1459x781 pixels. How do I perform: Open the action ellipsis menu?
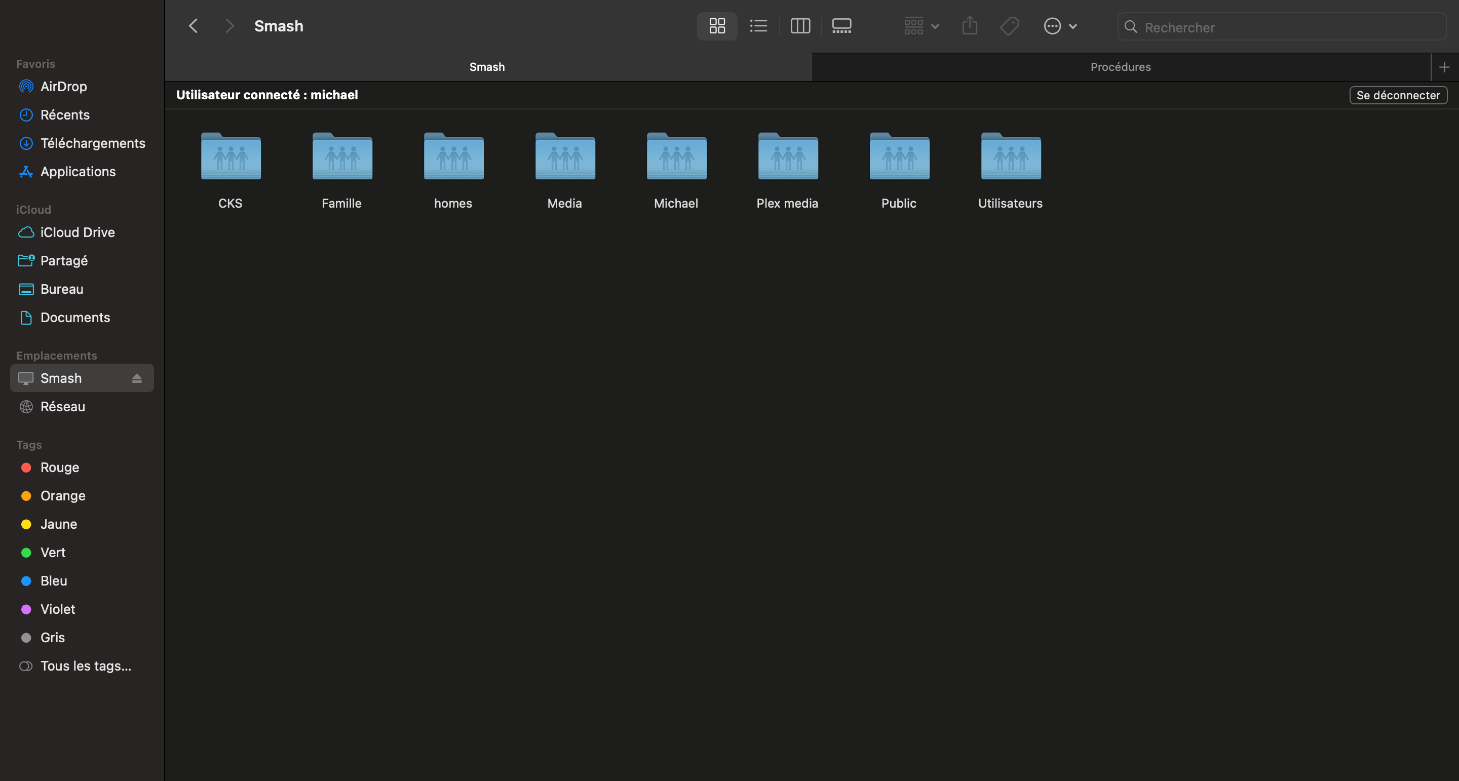1060,26
